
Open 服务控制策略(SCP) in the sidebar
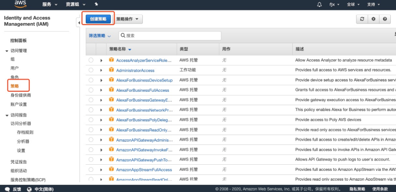click(x=28, y=180)
